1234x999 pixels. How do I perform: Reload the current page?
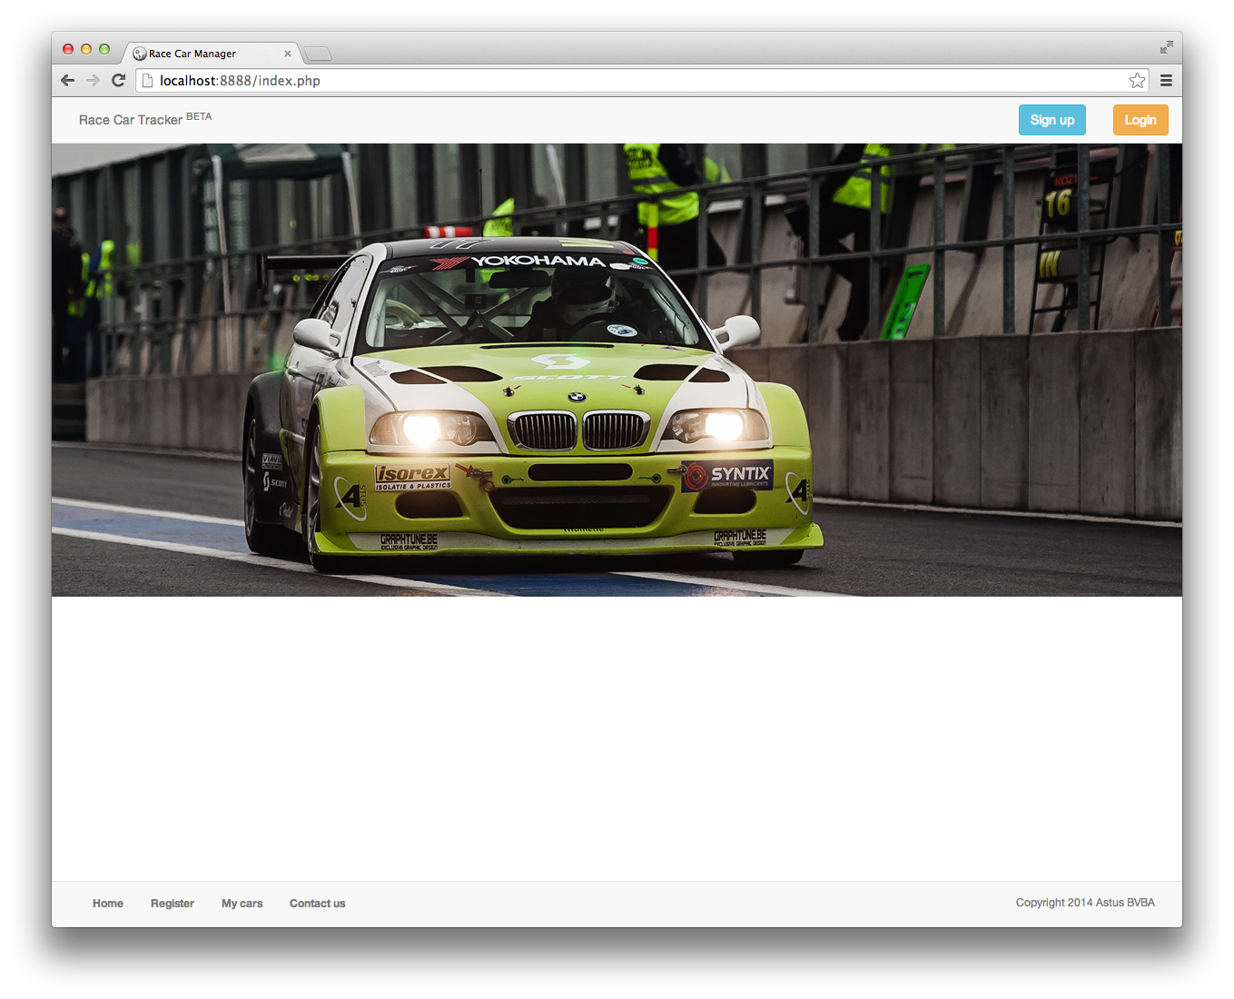click(118, 81)
